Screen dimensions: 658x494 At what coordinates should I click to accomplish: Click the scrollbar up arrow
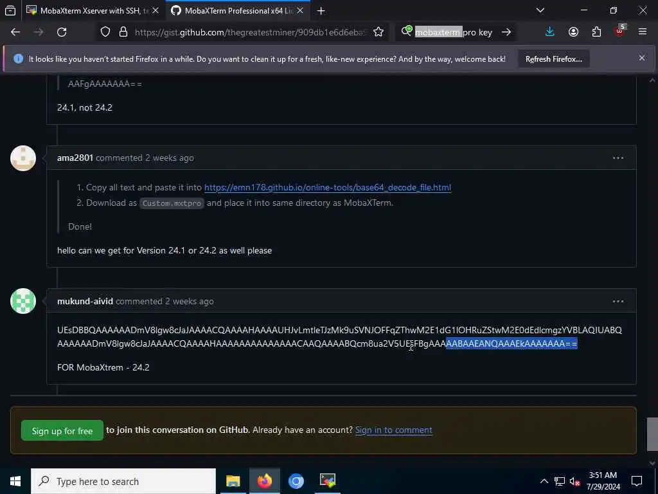[x=652, y=80]
